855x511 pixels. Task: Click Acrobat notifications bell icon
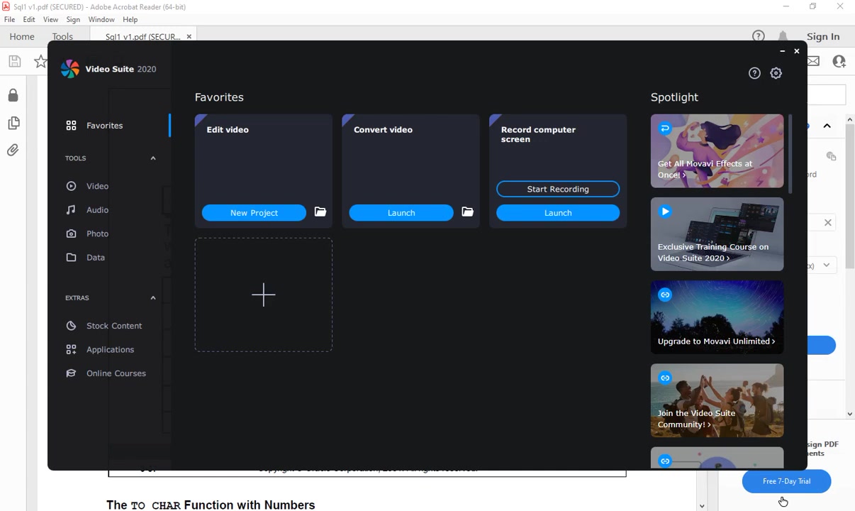tap(783, 37)
